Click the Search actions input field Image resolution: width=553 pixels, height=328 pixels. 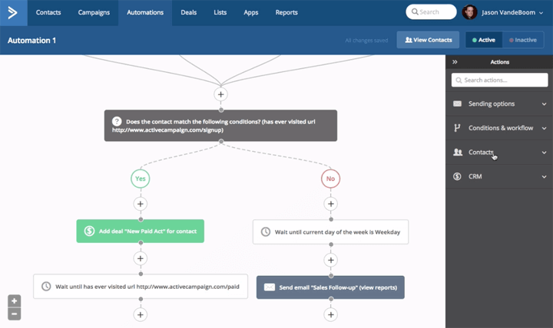click(499, 80)
